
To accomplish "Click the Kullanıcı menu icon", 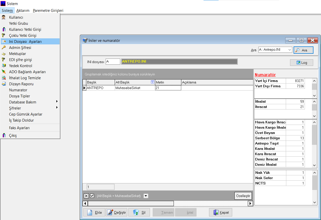I will coord(4,17).
